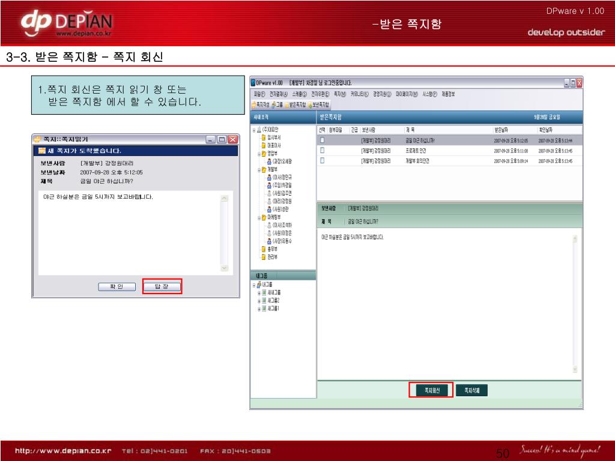Click the 쪽지작성 compose-note toolbar icon

[254, 104]
